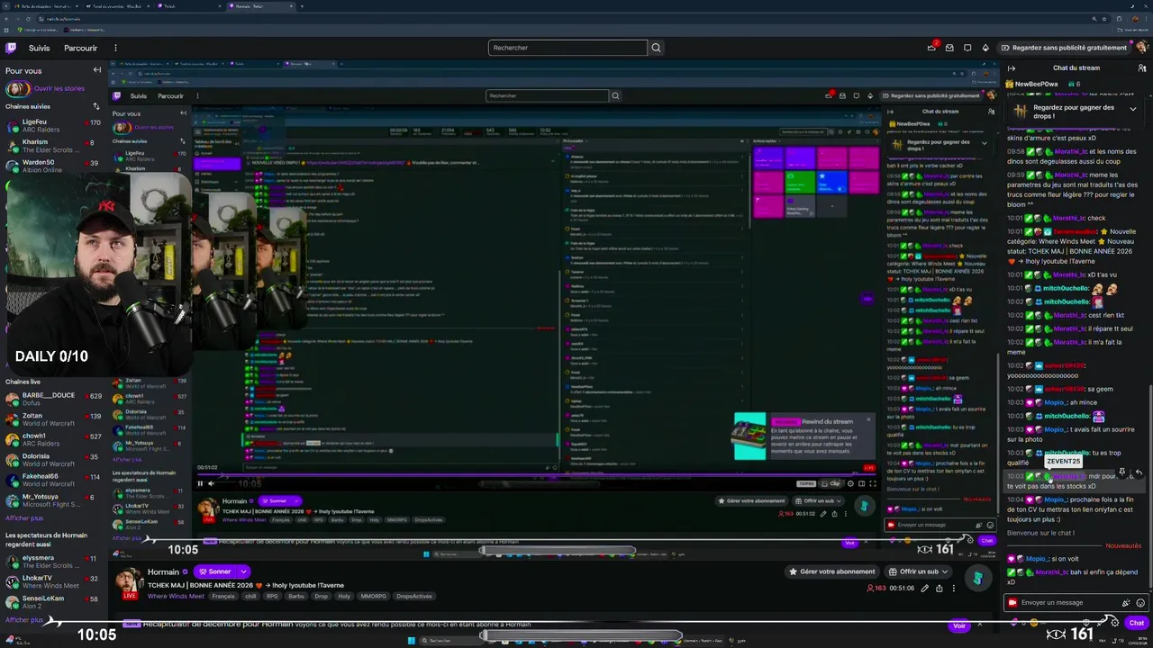
Task: Focus the top Rechercher search field
Action: click(x=567, y=48)
